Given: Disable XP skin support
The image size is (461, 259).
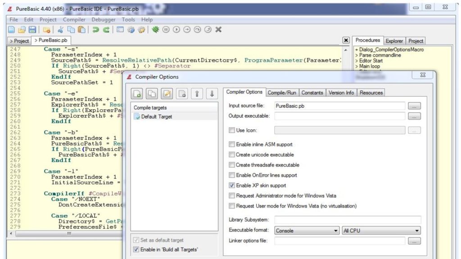Looking at the screenshot, I should click(232, 185).
